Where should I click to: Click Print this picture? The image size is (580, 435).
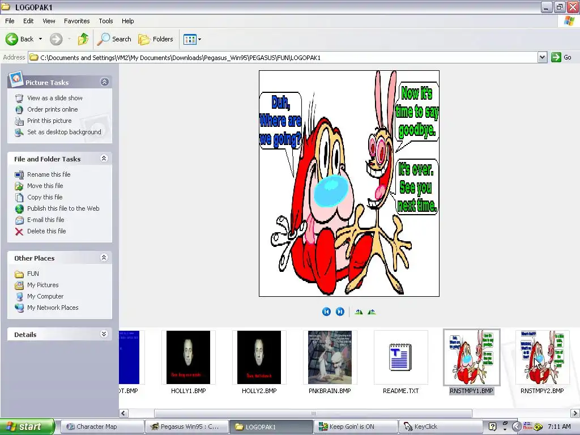click(x=49, y=121)
